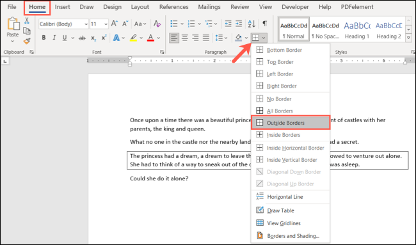Switch to the Insert ribbon tab
This screenshot has width=416, height=245.
click(x=62, y=7)
